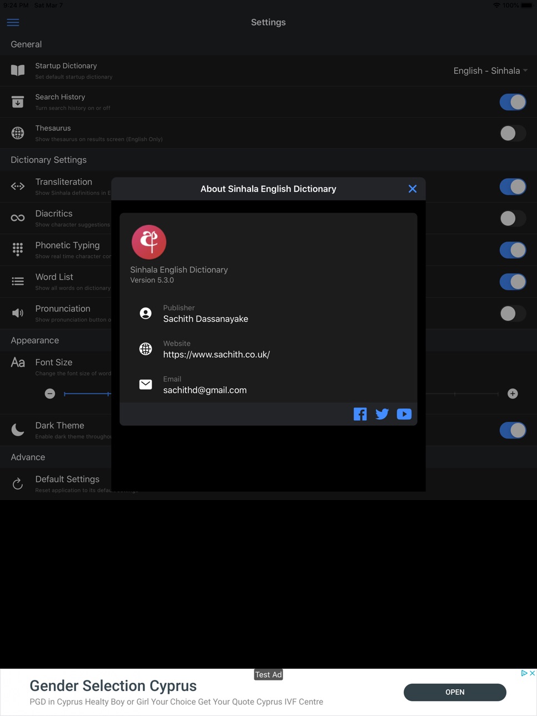Image resolution: width=537 pixels, height=716 pixels.
Task: Enable the Pronunciation switch
Action: [513, 314]
